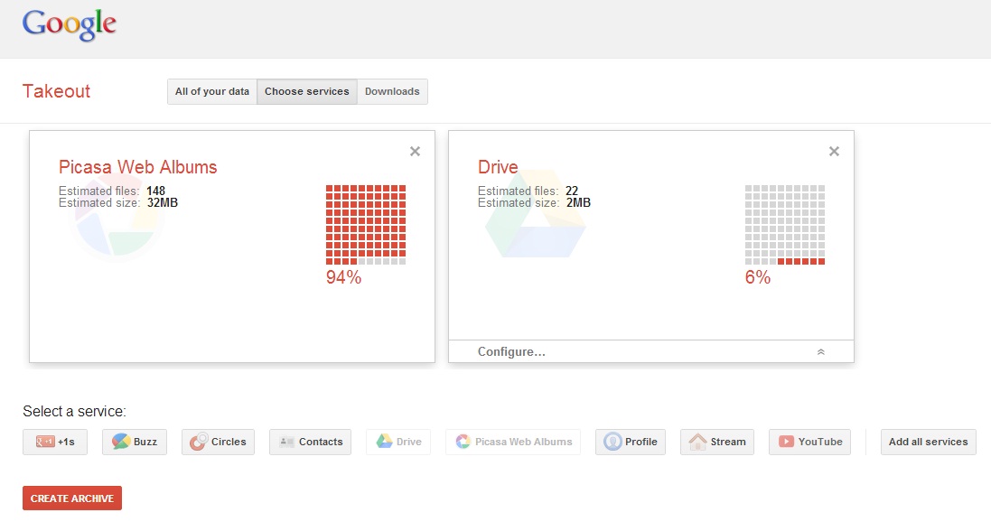
Task: Open the All of your data tab
Action: 211,91
